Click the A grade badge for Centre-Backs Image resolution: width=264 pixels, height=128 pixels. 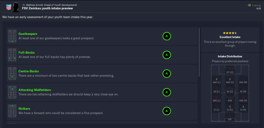point(166,74)
